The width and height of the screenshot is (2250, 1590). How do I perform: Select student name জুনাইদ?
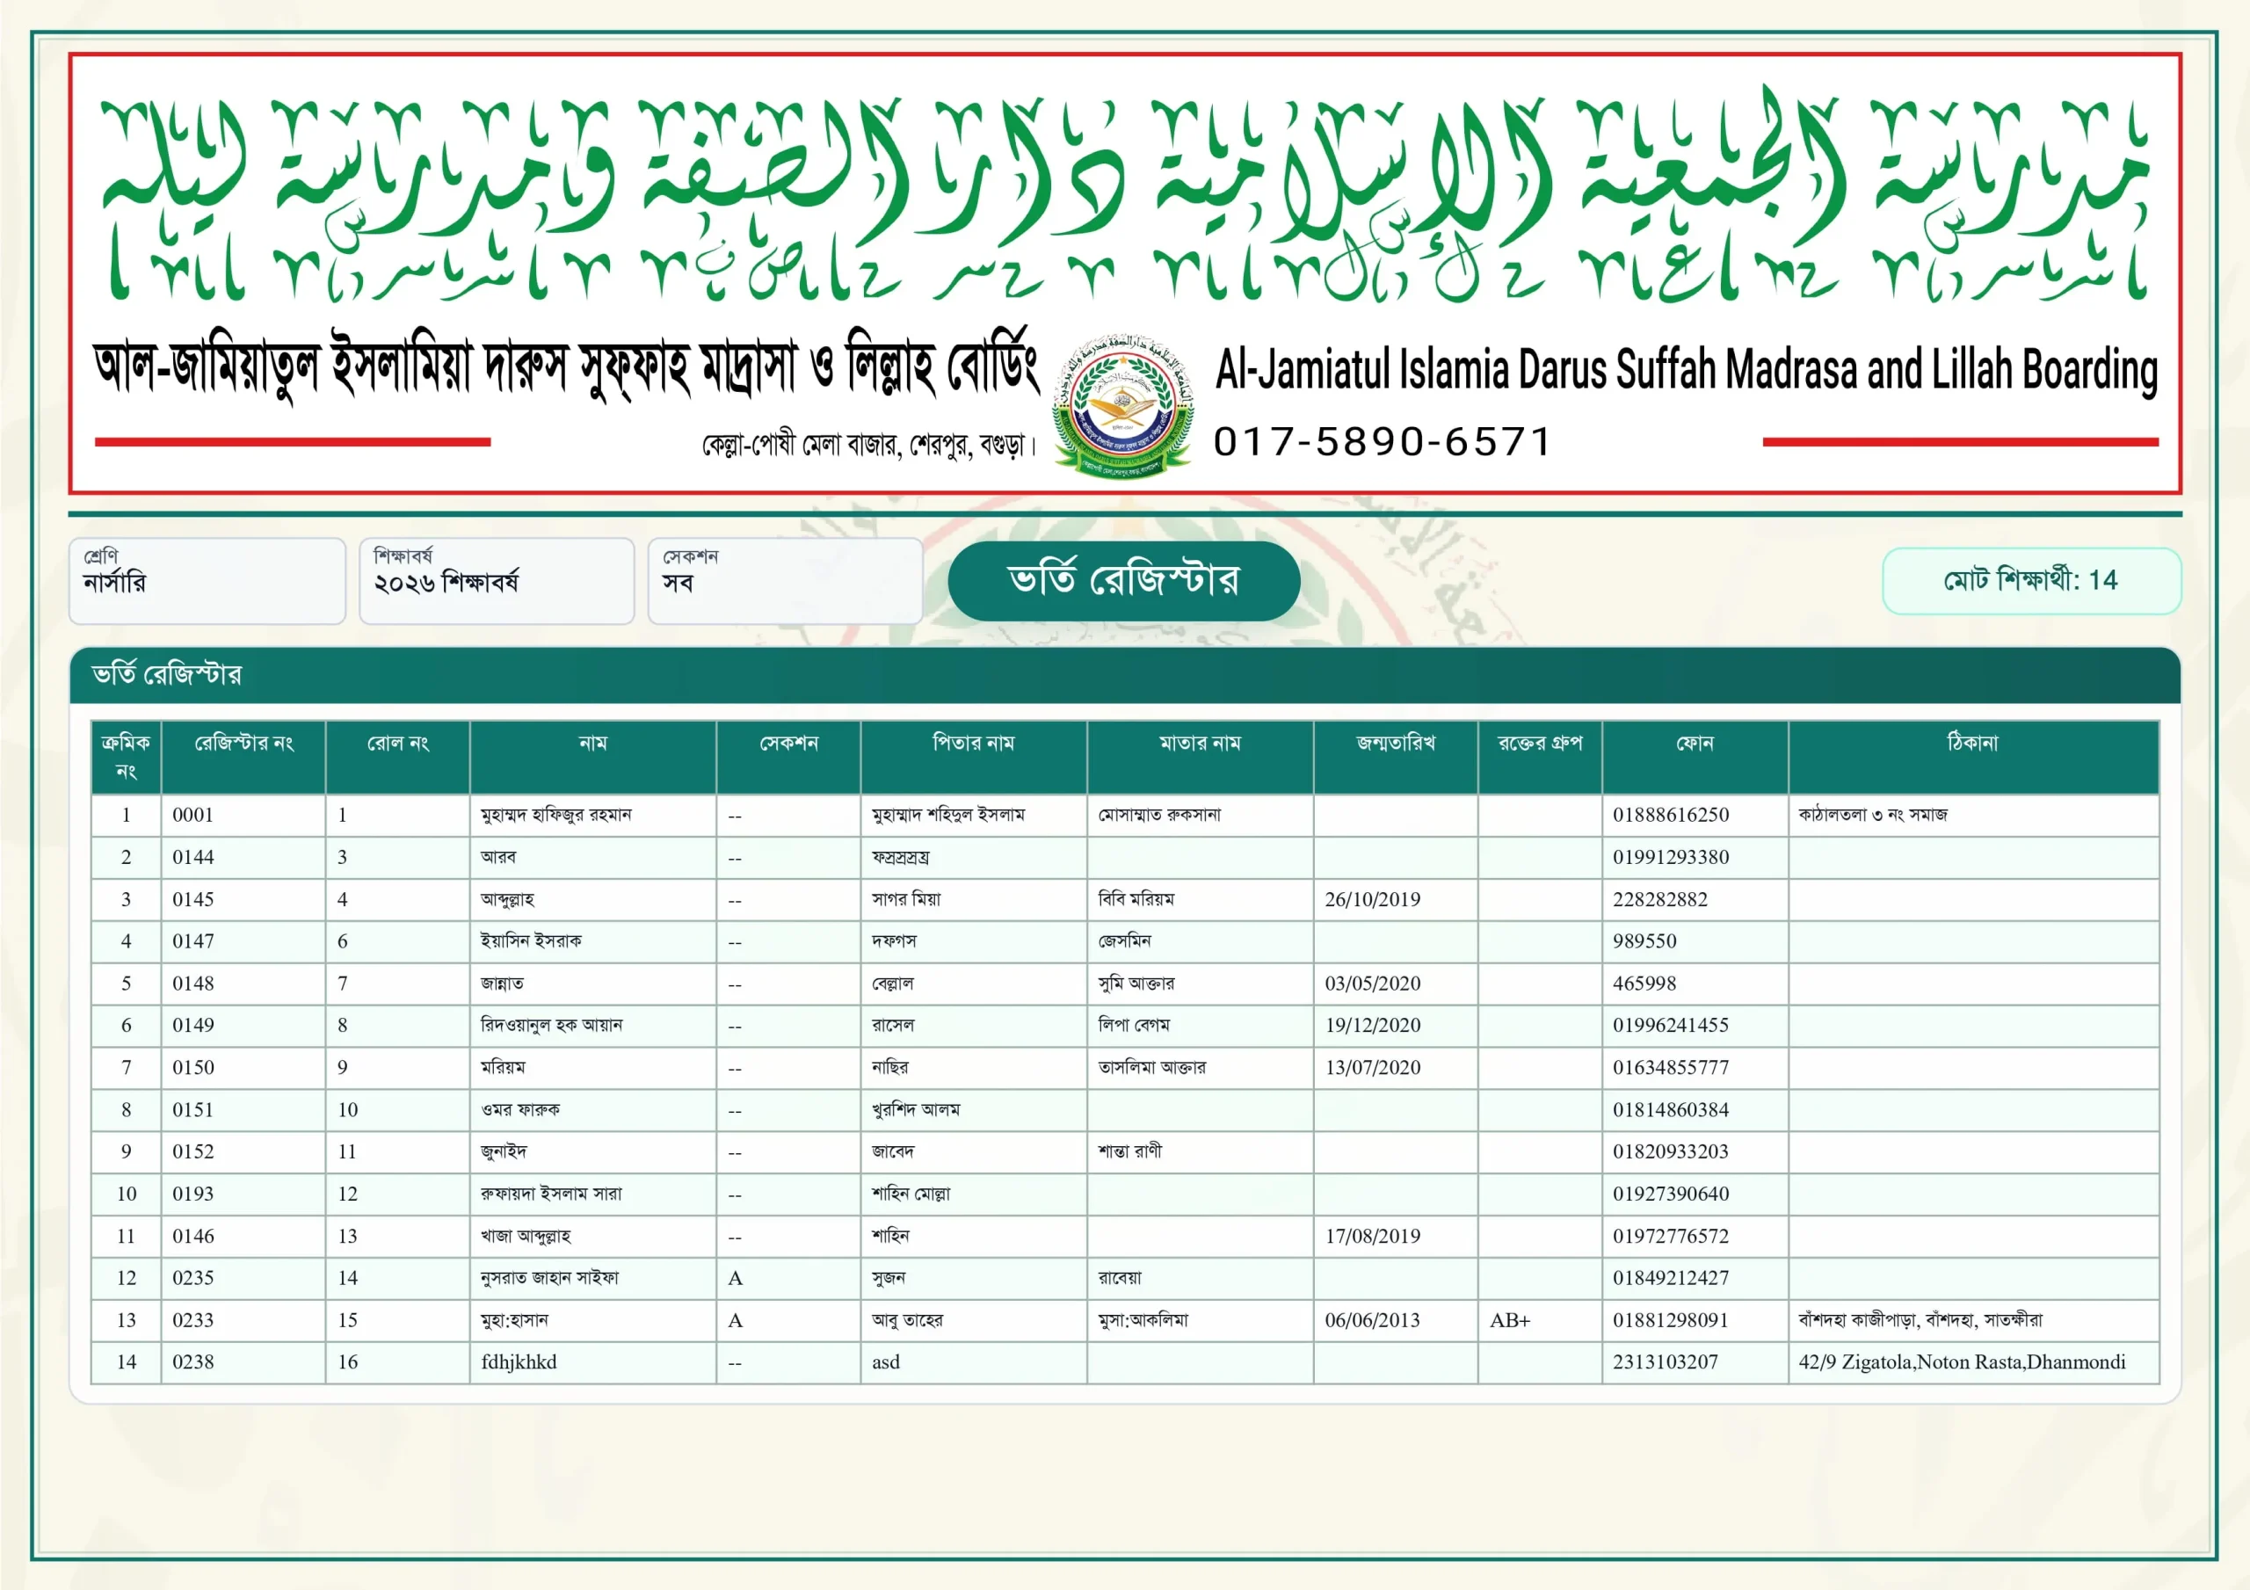tap(504, 1151)
